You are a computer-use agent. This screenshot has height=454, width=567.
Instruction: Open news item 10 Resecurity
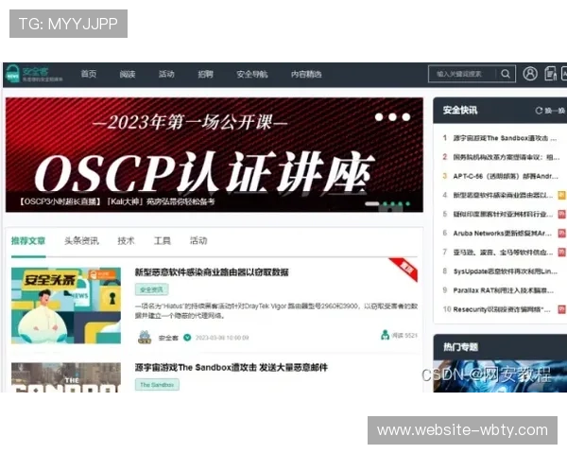[502, 309]
